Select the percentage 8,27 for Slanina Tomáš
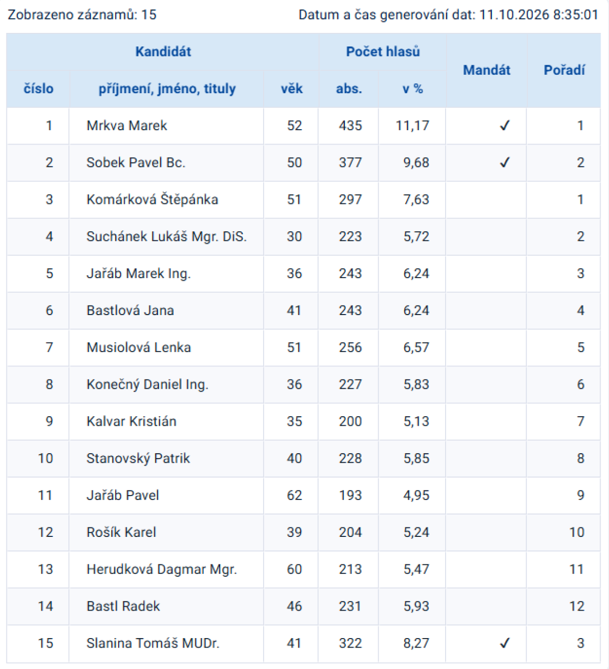The height and width of the screenshot is (669, 609). (x=416, y=643)
